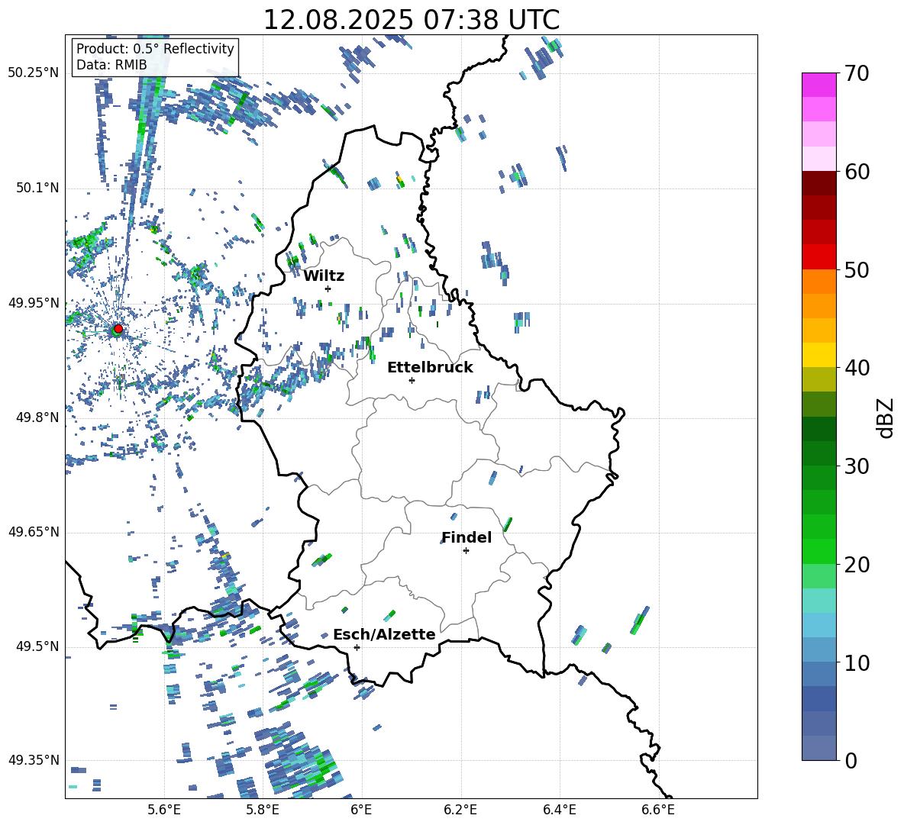Click the dark maroon colorbar segment below 60
904x825 pixels.
coord(819,183)
